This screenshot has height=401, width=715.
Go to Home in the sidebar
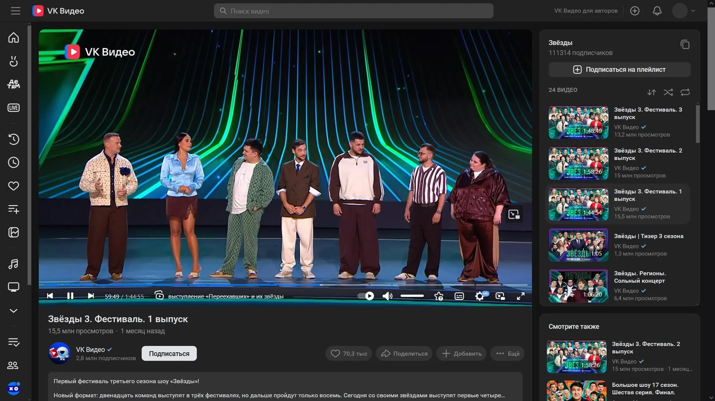coord(14,38)
